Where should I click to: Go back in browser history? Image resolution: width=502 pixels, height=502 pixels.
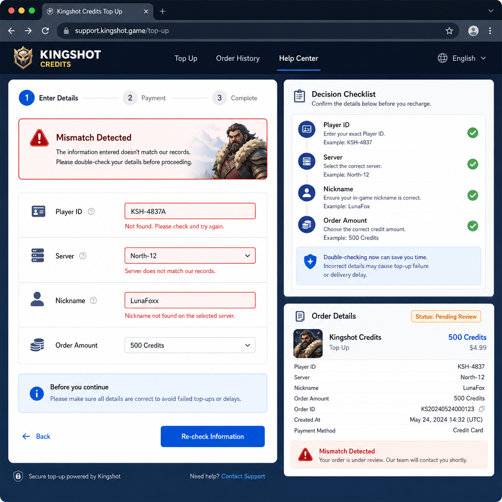point(12,31)
